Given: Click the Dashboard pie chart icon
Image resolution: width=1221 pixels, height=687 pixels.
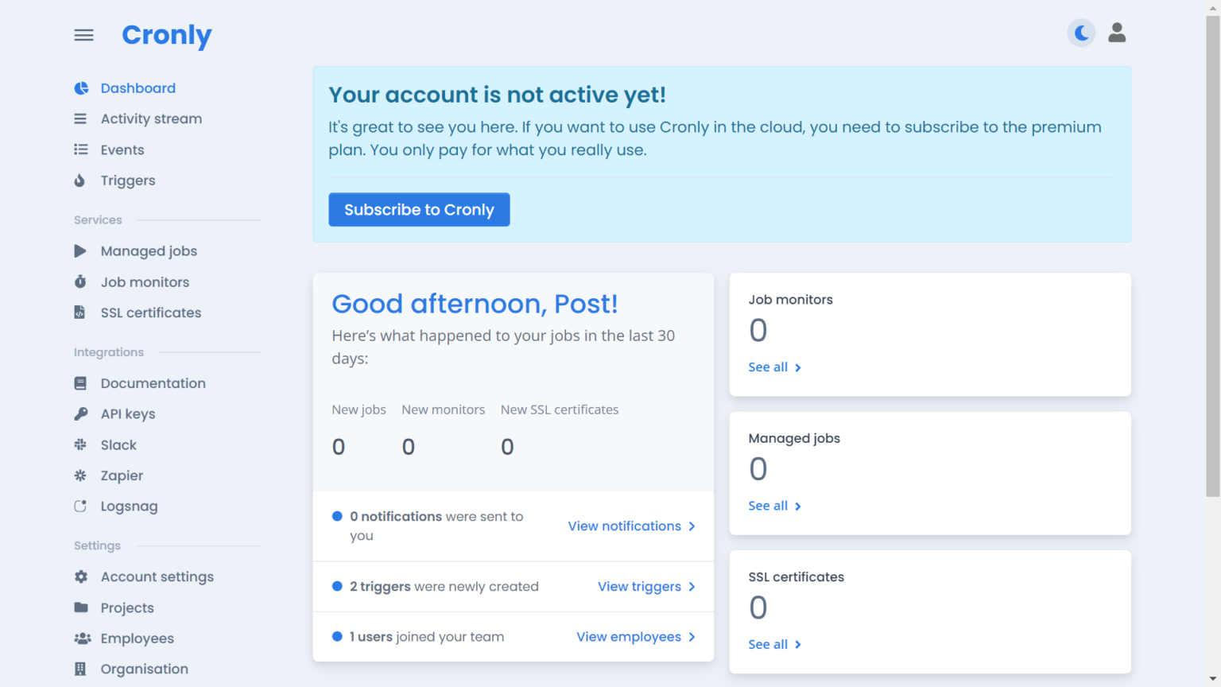Looking at the screenshot, I should (x=81, y=88).
